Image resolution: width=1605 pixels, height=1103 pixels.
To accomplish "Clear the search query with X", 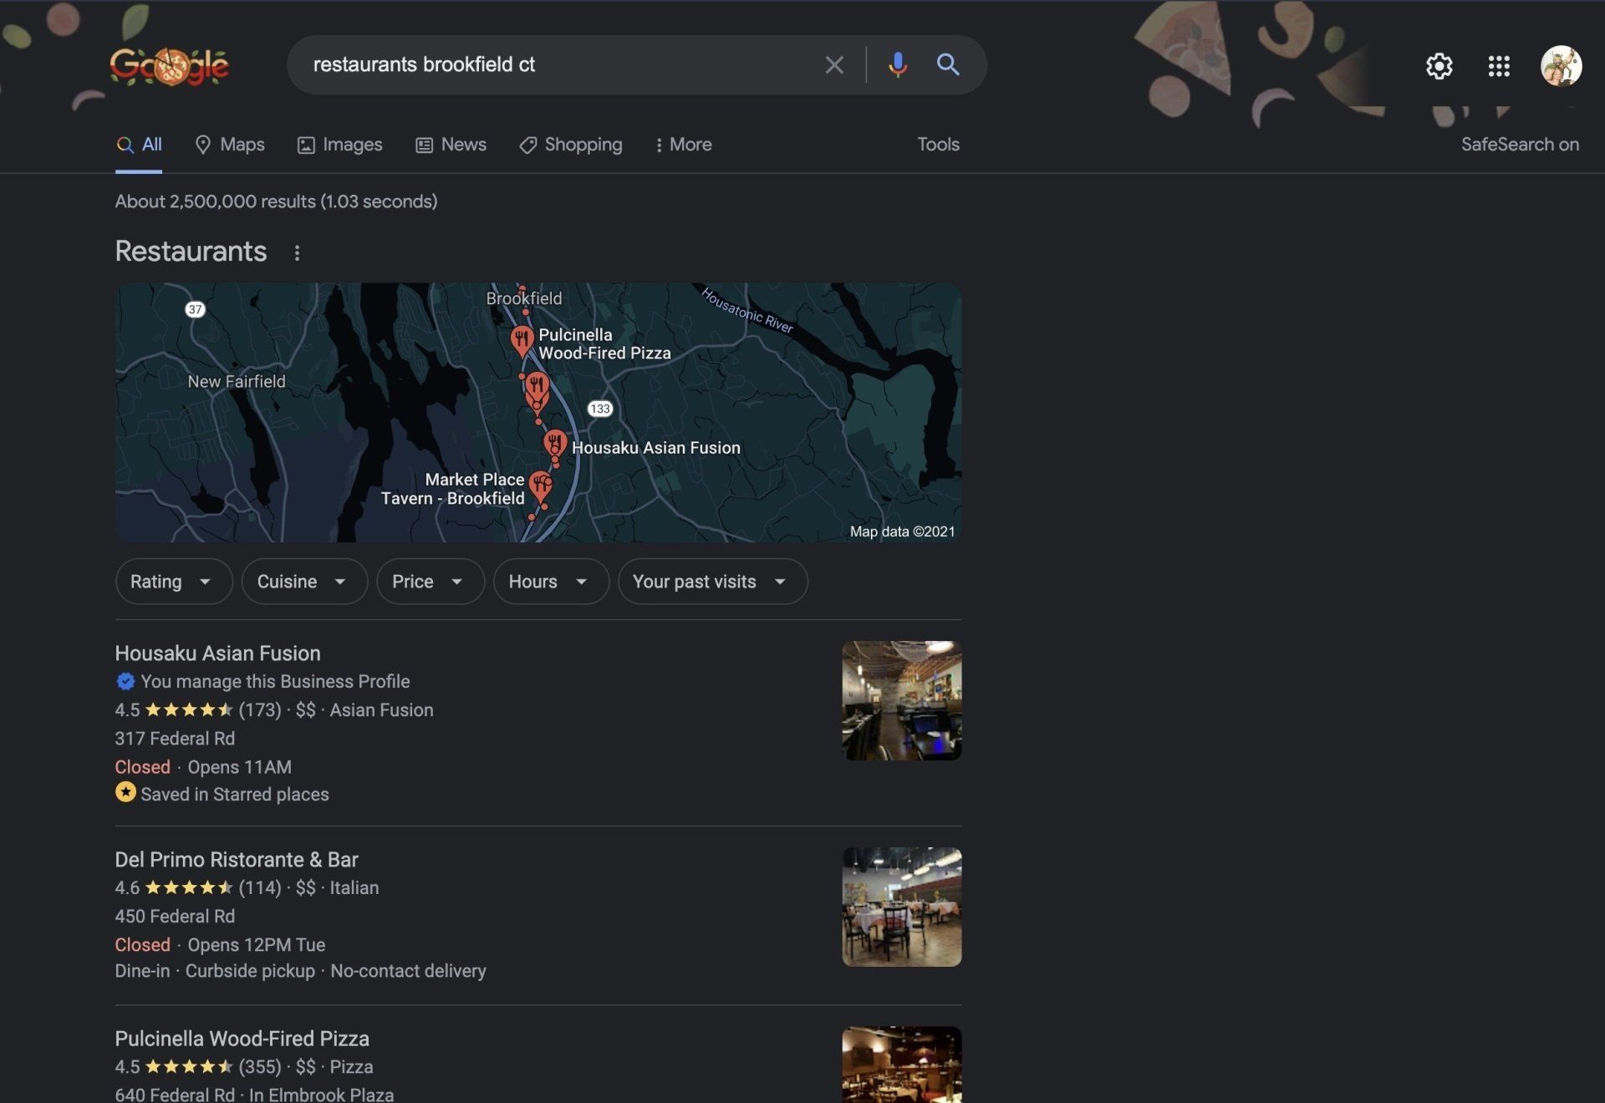I will pos(833,64).
